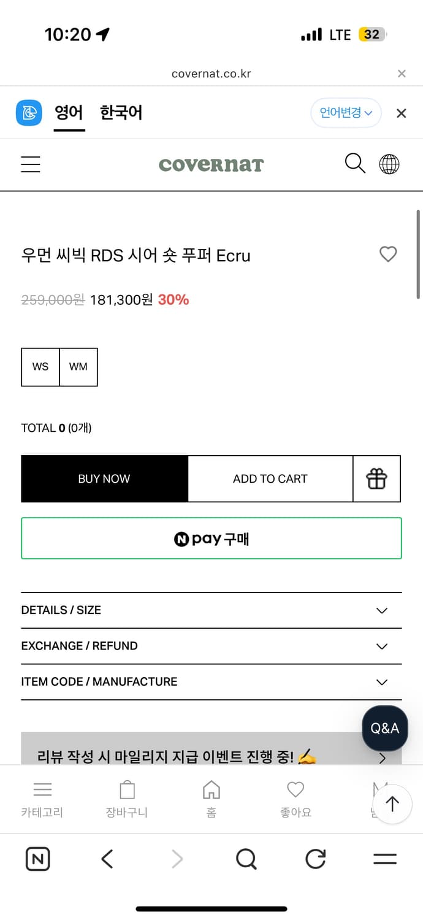Open the hamburger menu in Covernat header
Image resolution: width=423 pixels, height=920 pixels.
tap(30, 164)
